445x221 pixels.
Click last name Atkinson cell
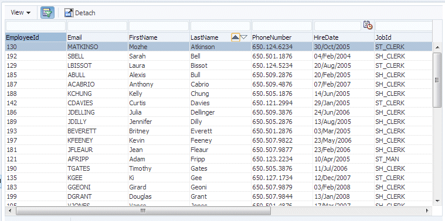[220, 47]
